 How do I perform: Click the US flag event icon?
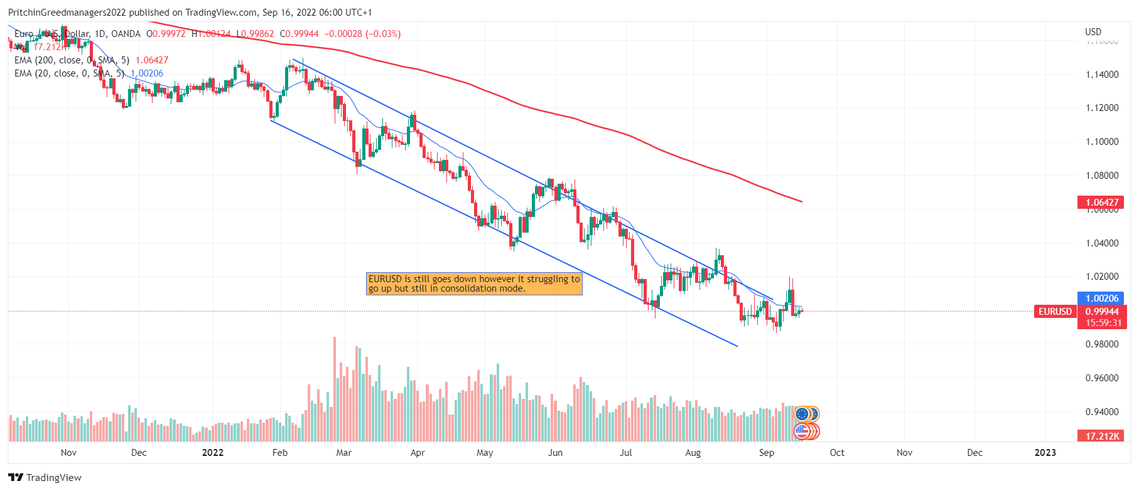coord(802,431)
